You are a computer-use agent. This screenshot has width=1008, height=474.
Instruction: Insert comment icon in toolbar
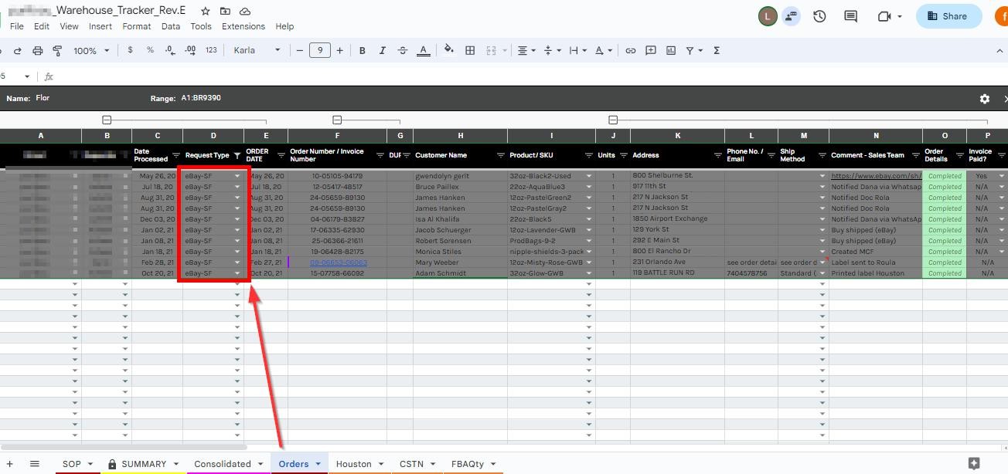[651, 50]
